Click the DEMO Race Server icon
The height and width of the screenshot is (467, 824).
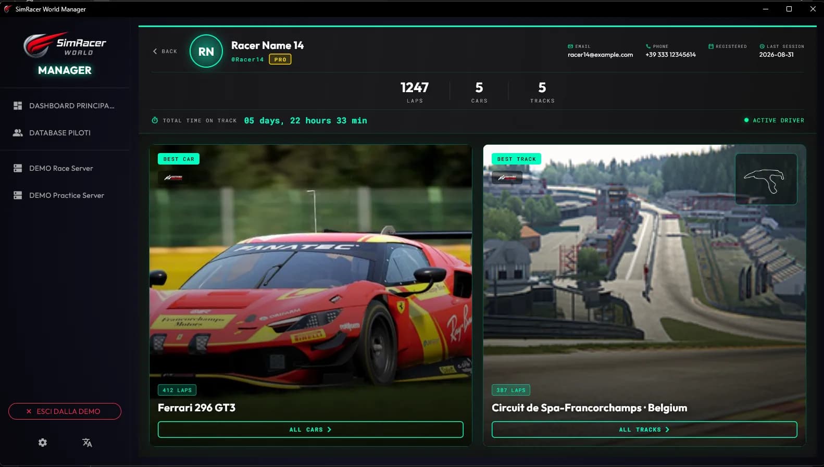click(18, 168)
